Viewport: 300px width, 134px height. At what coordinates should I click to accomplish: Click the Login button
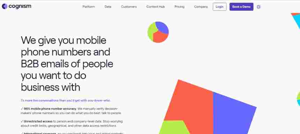coord(219,7)
